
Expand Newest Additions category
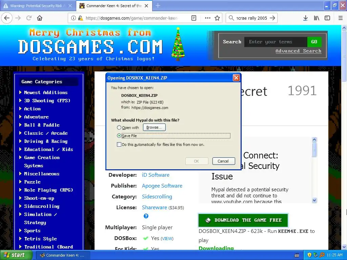tap(21, 92)
